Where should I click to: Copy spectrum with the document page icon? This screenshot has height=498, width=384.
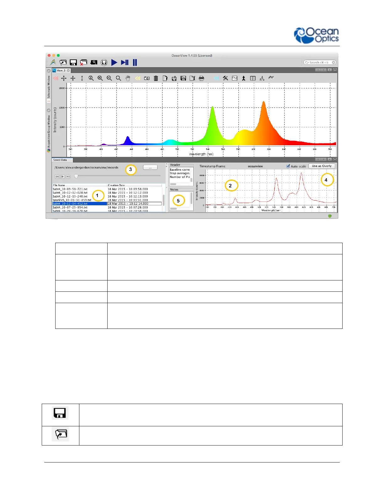165,78
